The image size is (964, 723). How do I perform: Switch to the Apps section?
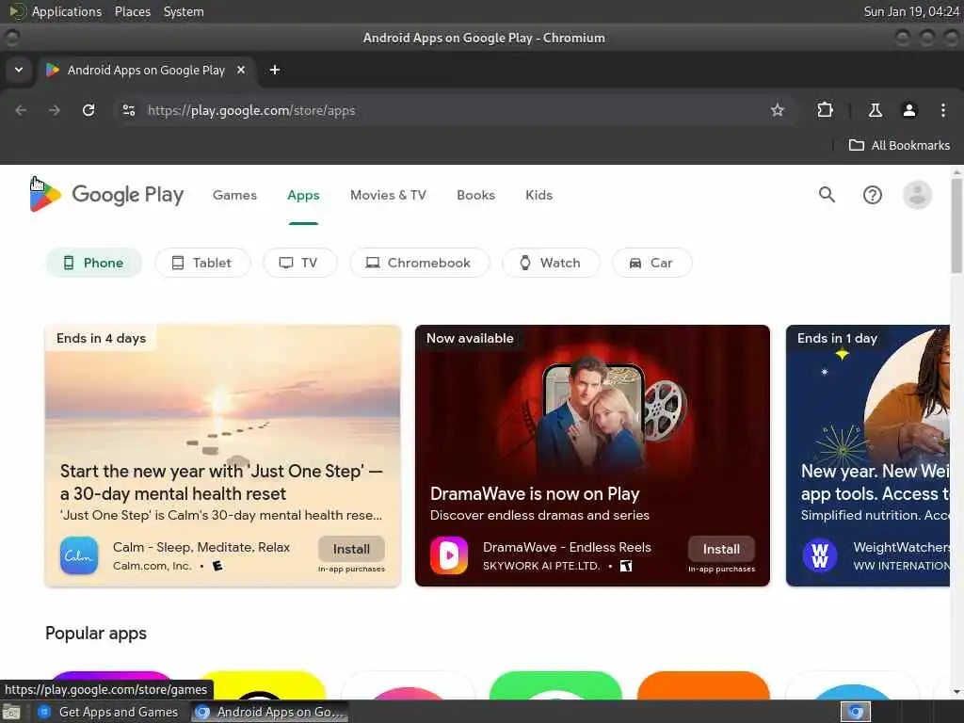pos(304,195)
